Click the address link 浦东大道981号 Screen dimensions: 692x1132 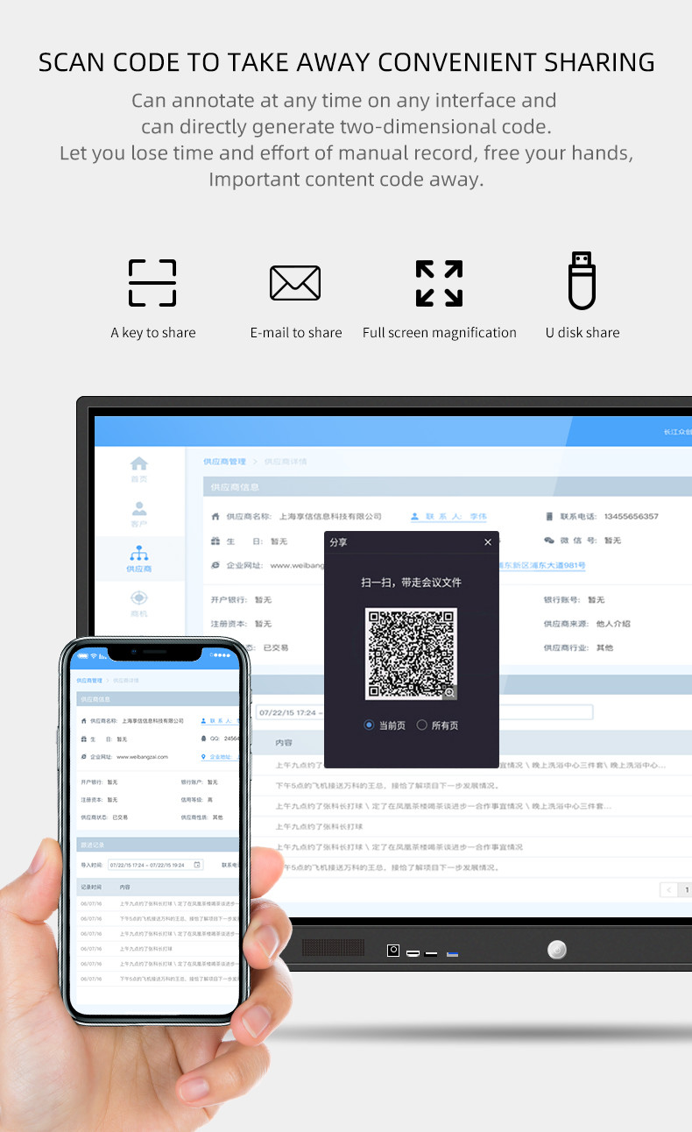coord(543,566)
